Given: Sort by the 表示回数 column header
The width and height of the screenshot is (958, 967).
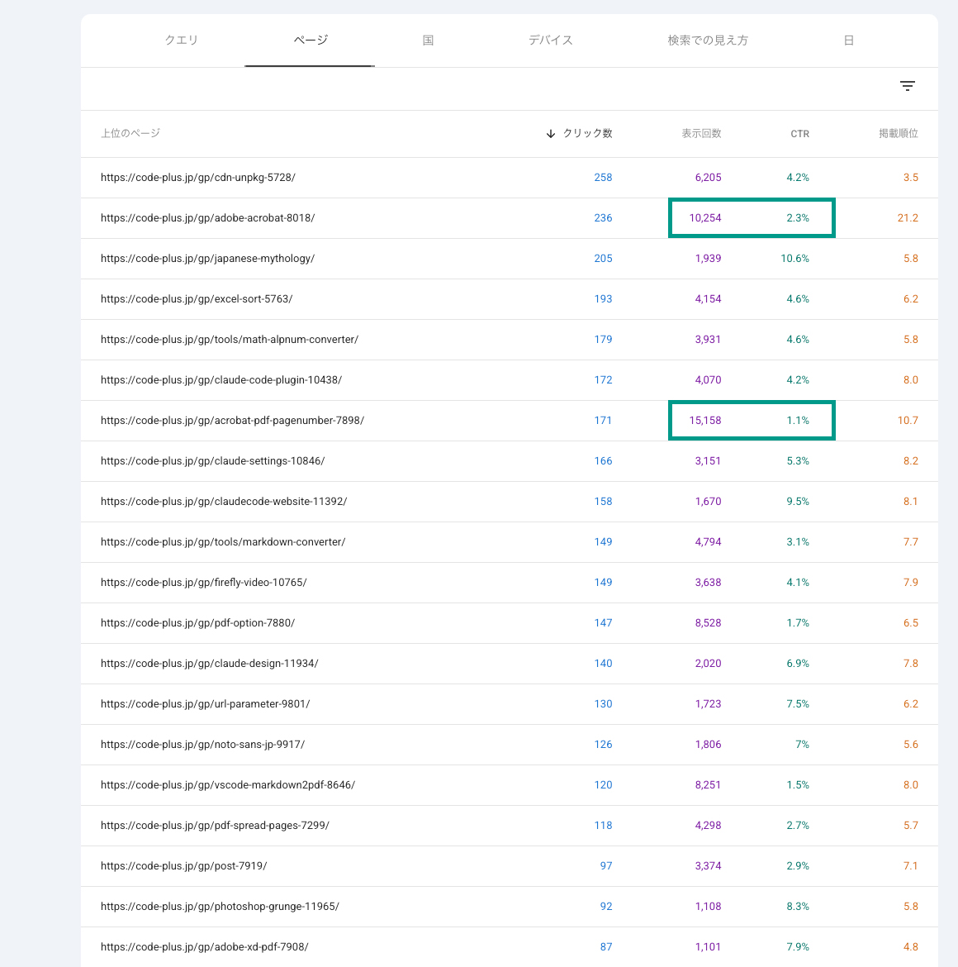Looking at the screenshot, I should point(701,134).
